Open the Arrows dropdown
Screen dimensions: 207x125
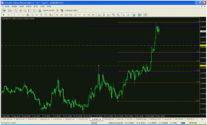(51, 15)
